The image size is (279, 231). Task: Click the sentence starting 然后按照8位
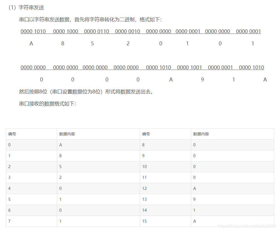[86, 92]
